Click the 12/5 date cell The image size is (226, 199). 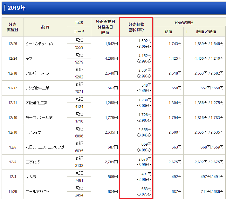pos(13,162)
